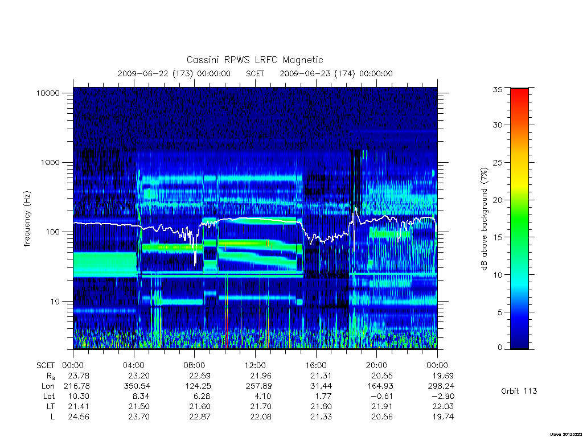
Task: Click the '25' color bar tick label
Action: point(498,163)
